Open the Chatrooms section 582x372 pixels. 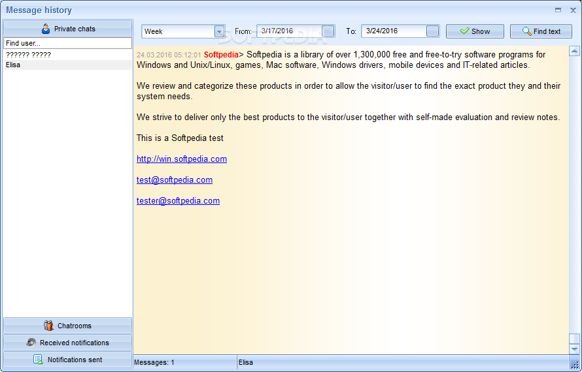pyautogui.click(x=67, y=326)
